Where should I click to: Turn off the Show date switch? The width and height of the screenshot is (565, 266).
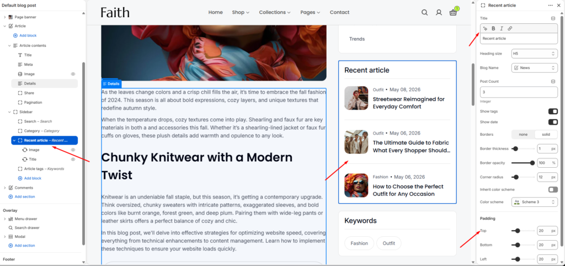pyautogui.click(x=553, y=122)
